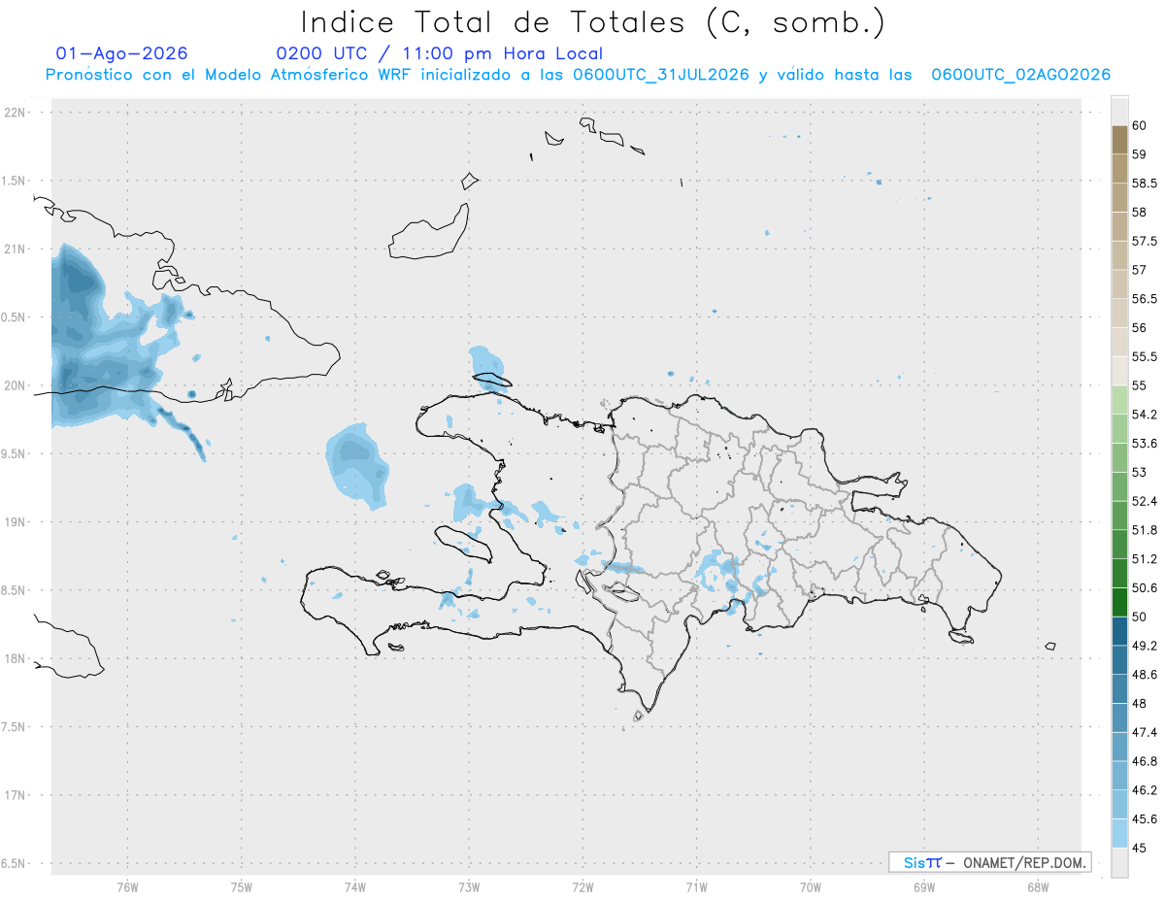Click the longitude label "72W"
Image resolution: width=1165 pixels, height=900 pixels.
582,887
